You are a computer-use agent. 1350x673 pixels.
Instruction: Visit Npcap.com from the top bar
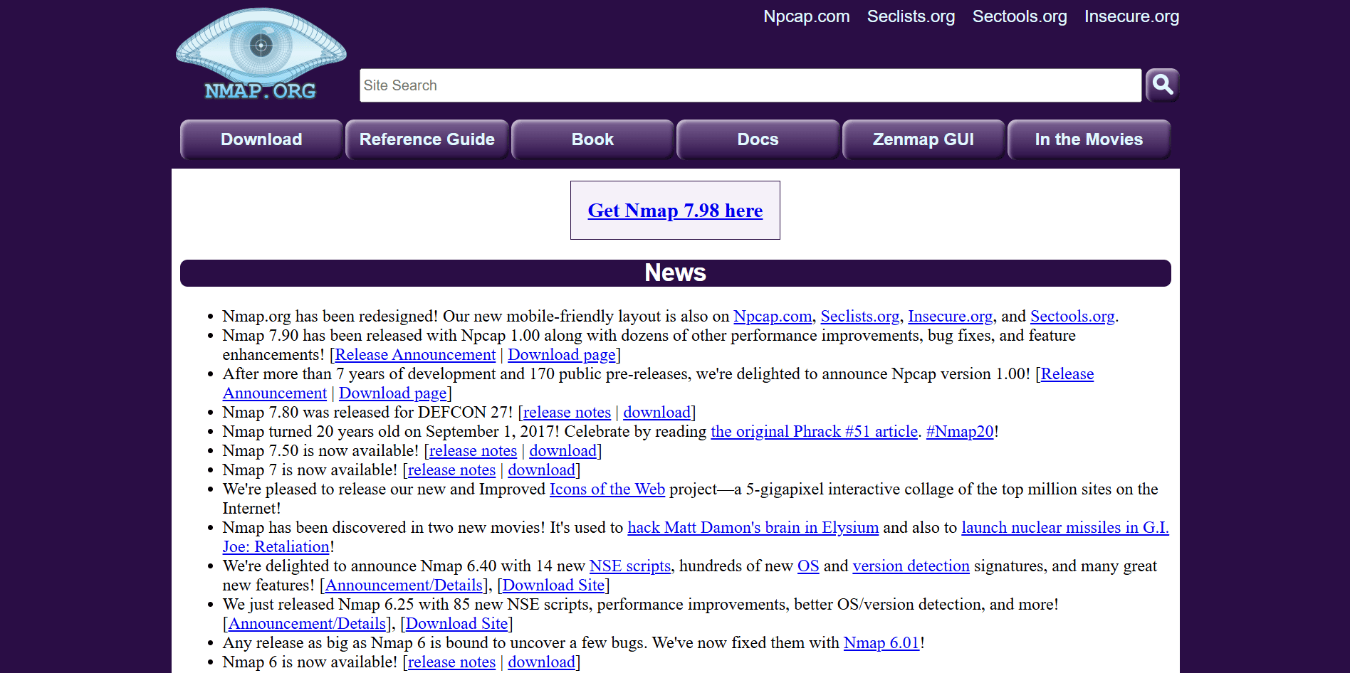806,16
